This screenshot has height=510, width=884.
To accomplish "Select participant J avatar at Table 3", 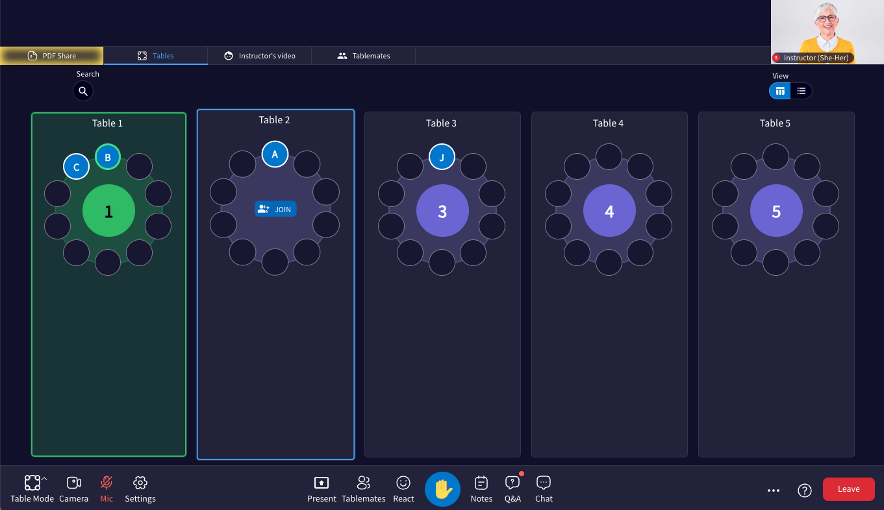I will coord(442,157).
